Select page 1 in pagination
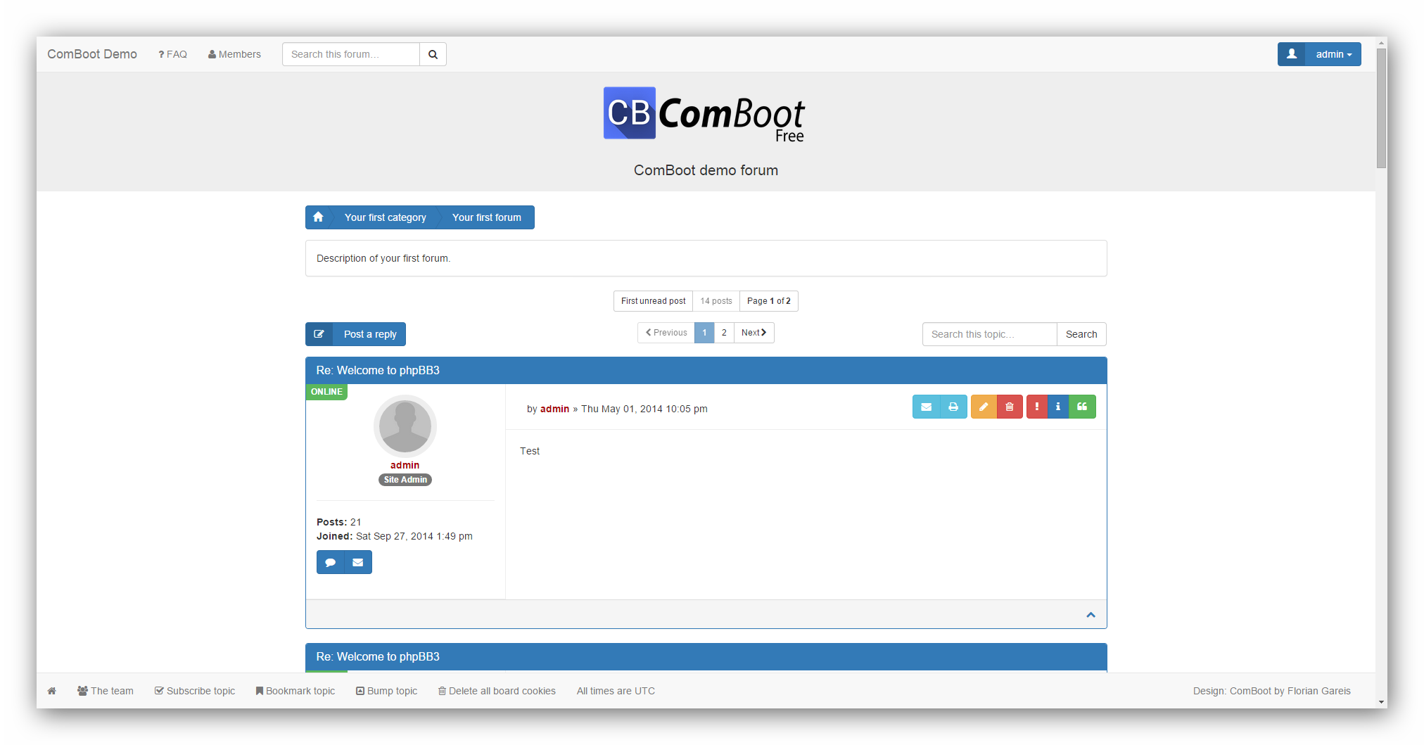This screenshot has width=1424, height=745. (x=704, y=333)
